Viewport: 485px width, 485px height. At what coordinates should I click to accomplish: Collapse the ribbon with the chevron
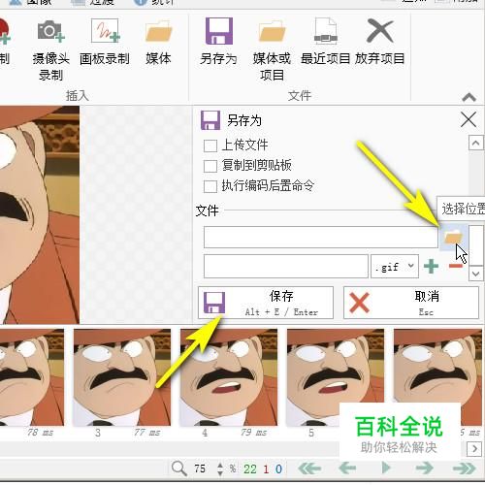469,97
